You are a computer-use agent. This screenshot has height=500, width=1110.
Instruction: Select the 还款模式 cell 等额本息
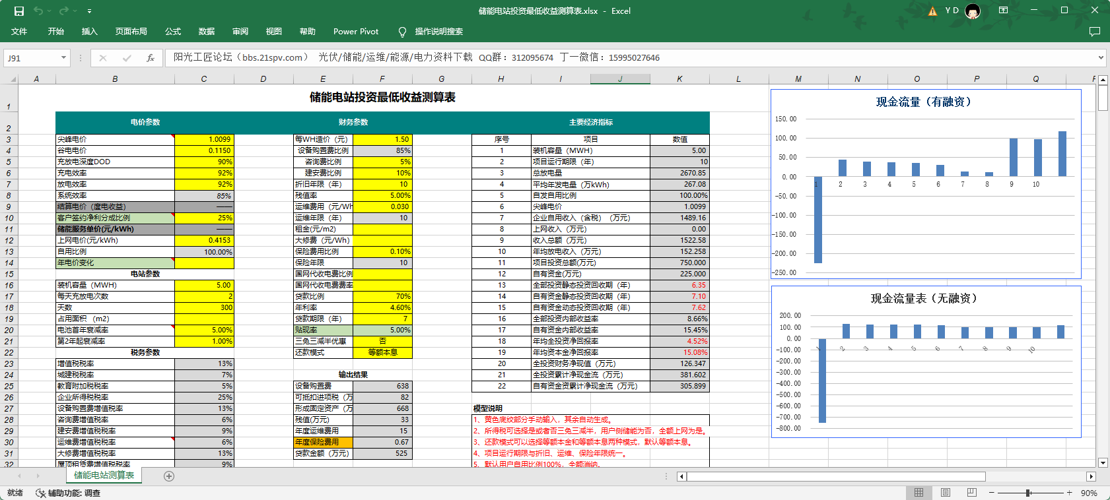click(383, 352)
